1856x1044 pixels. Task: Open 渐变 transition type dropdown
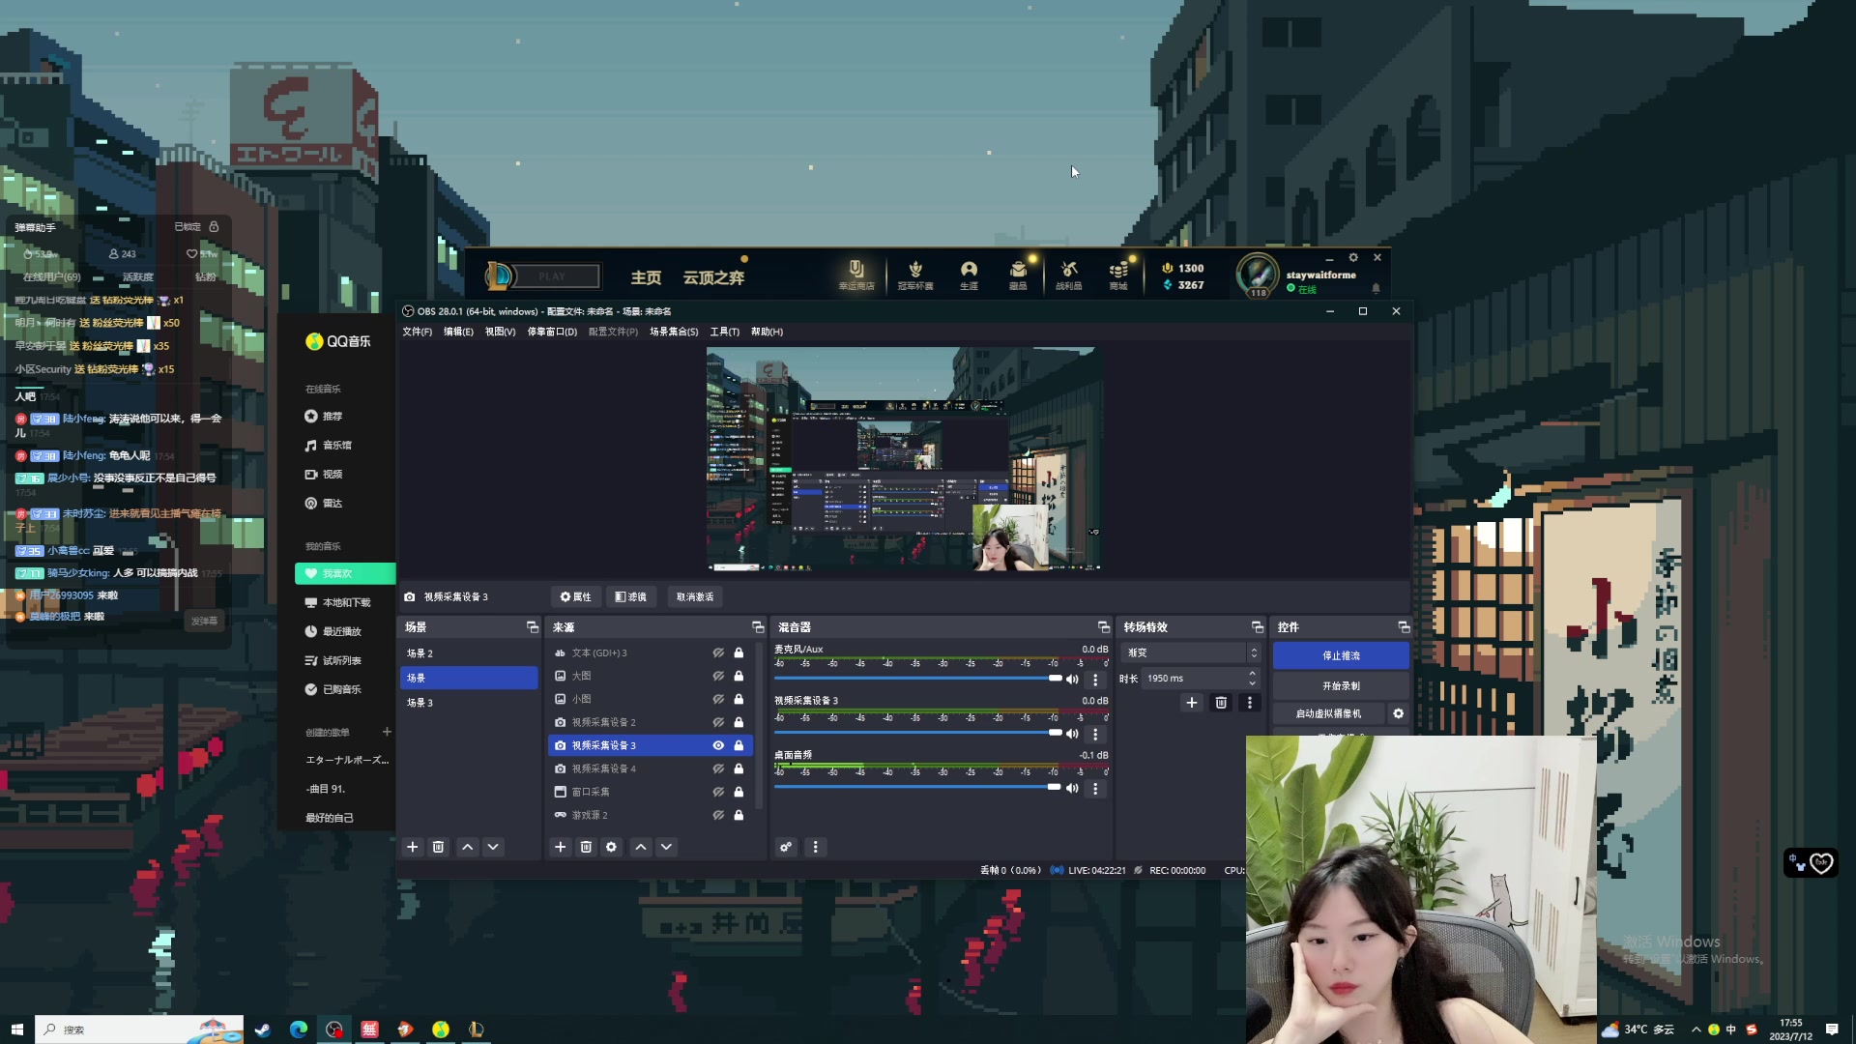point(1191,652)
